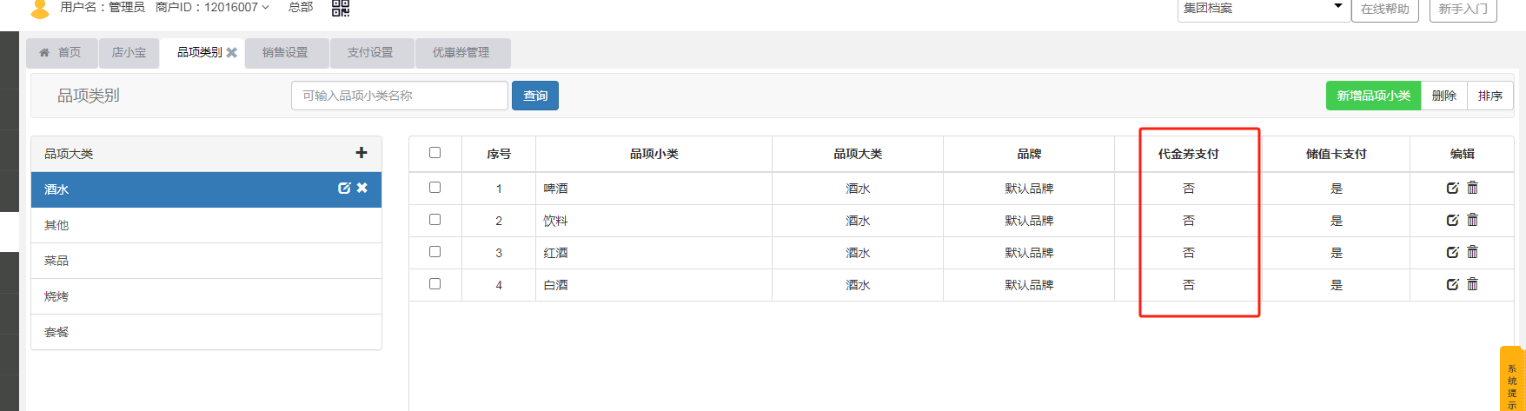Screen dimensions: 1526x411
Task: Check the box for 啤酒 row
Action: pyautogui.click(x=435, y=188)
